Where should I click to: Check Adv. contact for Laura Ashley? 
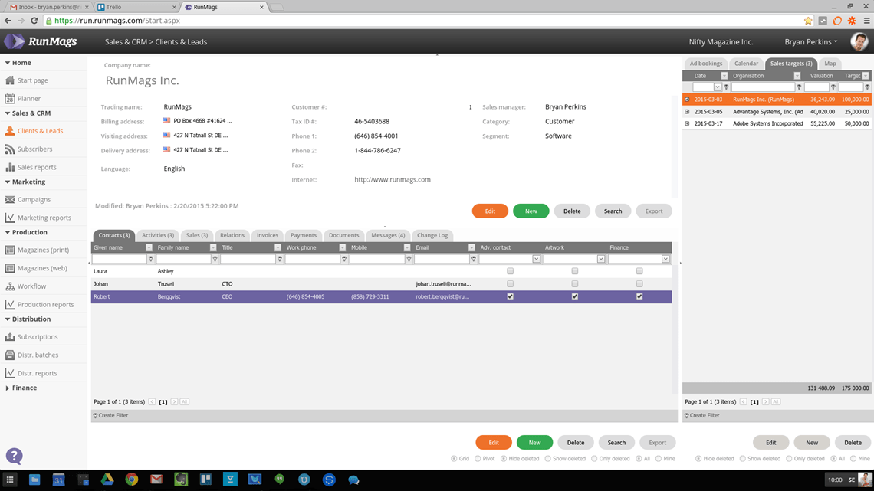click(510, 271)
